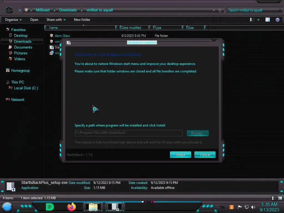Click the Pictures sidebar icon
284x213 pixels.
pyautogui.click(x=11, y=53)
